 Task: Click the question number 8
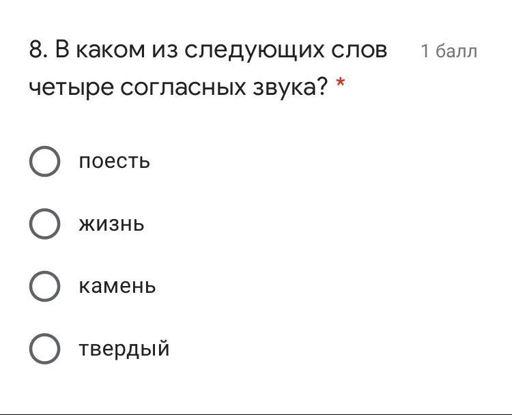(38, 51)
